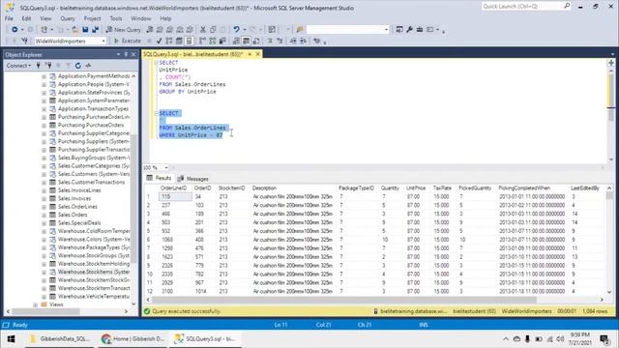Select the Purchasing.PurchaseOrders table

91,125
